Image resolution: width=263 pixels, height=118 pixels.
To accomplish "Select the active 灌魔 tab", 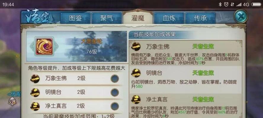I will click(138, 18).
